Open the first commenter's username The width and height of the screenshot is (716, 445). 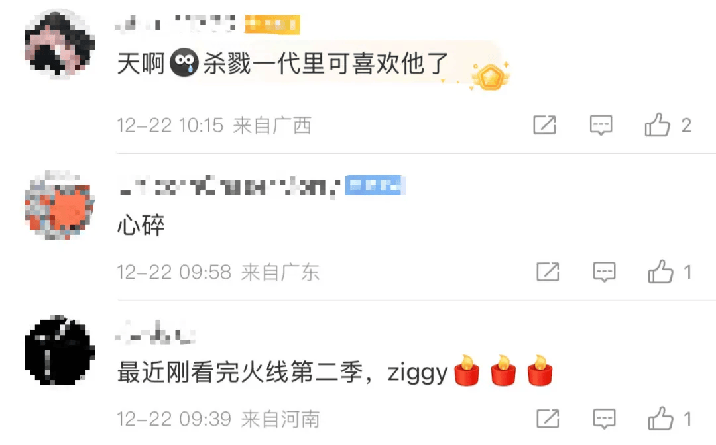[x=176, y=24]
